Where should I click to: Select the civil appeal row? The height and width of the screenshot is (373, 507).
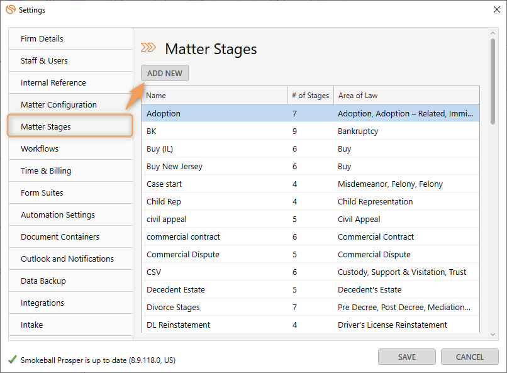pos(310,219)
